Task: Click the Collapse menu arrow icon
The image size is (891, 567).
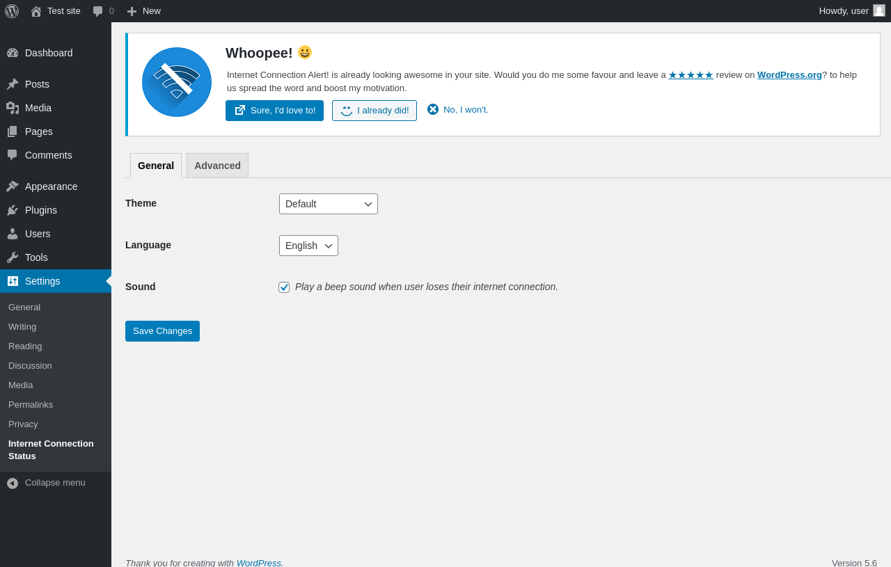Action: click(x=13, y=483)
